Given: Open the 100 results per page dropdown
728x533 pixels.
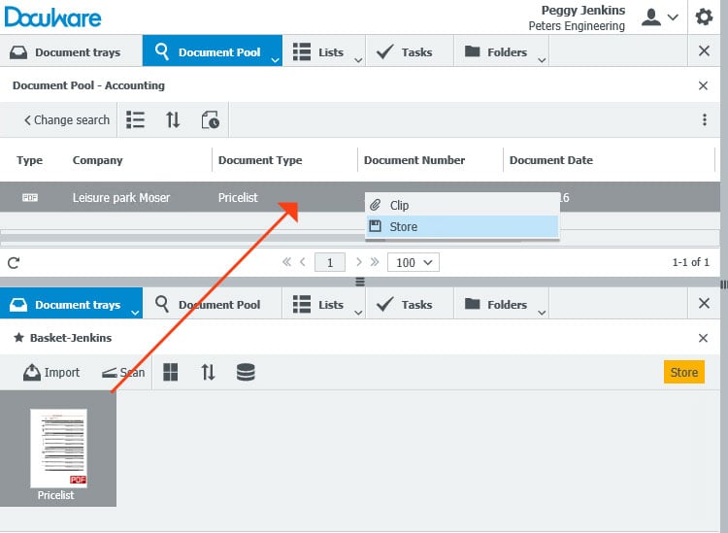Looking at the screenshot, I should [x=414, y=262].
